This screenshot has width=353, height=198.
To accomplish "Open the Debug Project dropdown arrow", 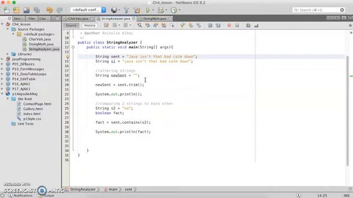I will tap(166, 10).
